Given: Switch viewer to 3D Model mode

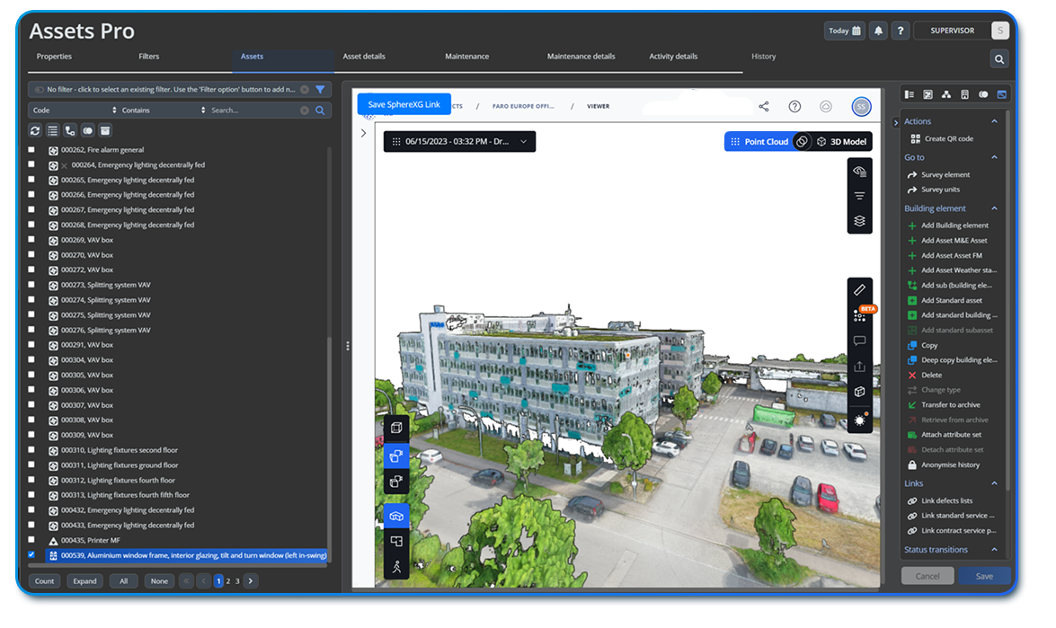Looking at the screenshot, I should coord(842,141).
